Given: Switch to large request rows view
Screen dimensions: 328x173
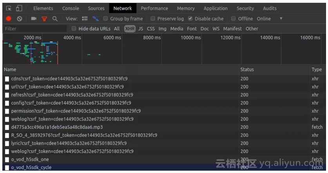Looking at the screenshot, I should pos(85,19).
